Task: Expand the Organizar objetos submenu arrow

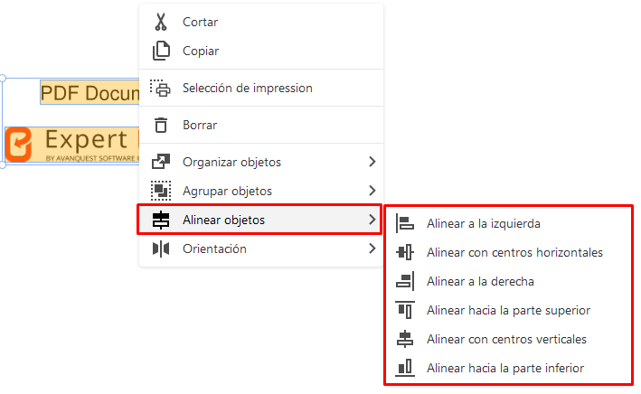Action: tap(372, 162)
